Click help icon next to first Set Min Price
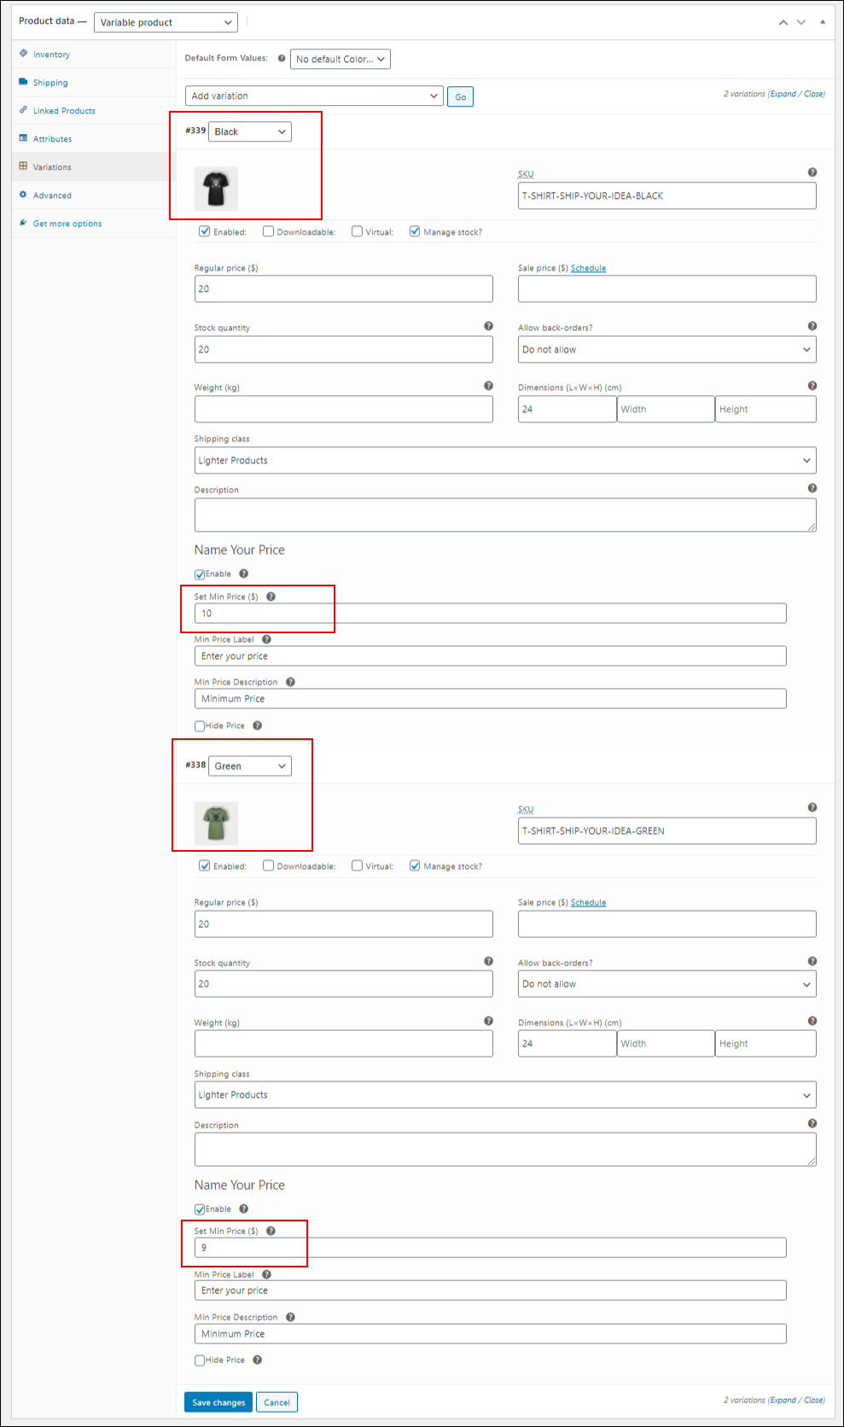The image size is (844, 1427). click(271, 597)
